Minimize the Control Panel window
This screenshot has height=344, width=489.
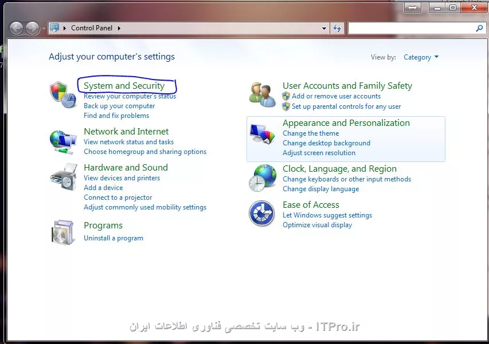pos(437,7)
